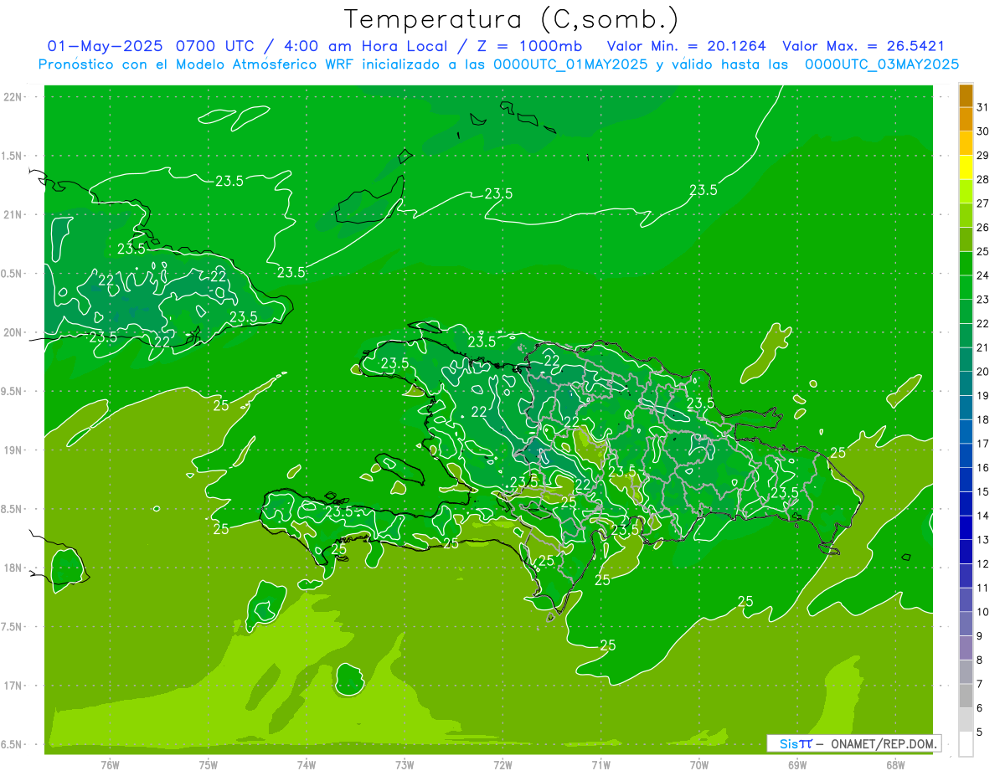Click the '18N' latitude axis label
This screenshot has height=776, width=1005.
pos(13,568)
